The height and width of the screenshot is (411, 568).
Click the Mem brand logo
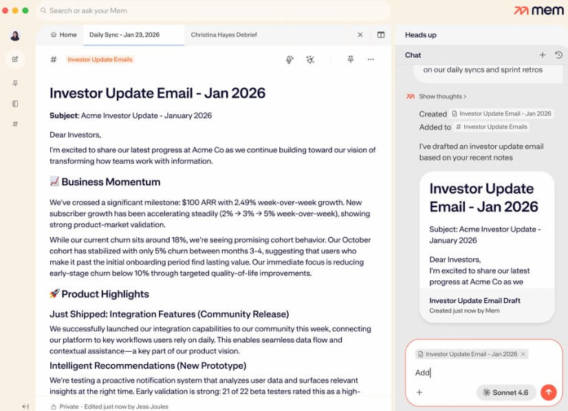pyautogui.click(x=538, y=10)
